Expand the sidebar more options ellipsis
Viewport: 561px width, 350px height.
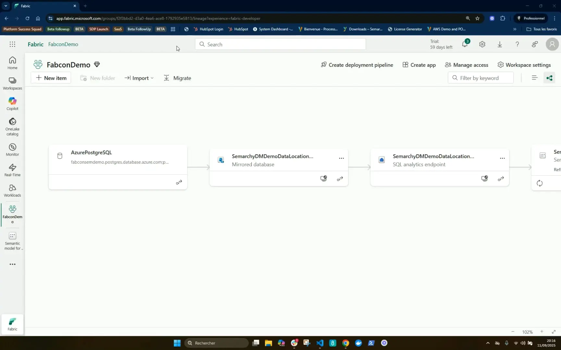coord(12,264)
